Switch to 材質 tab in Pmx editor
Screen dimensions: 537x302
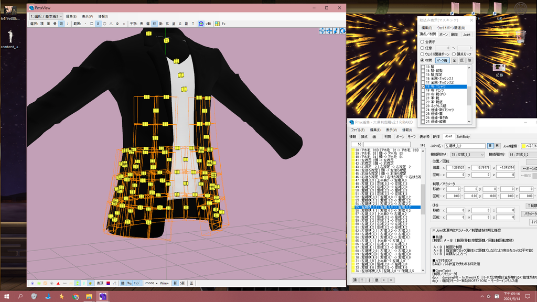tap(388, 137)
